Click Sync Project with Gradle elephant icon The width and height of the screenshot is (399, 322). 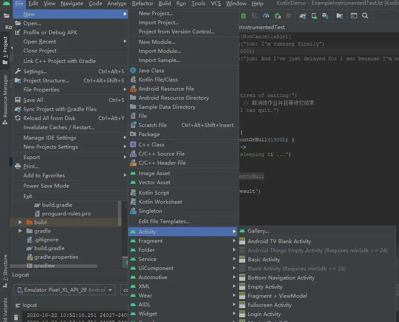coord(303,16)
